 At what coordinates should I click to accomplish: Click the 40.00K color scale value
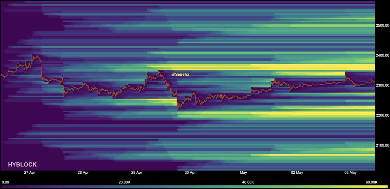(x=248, y=182)
